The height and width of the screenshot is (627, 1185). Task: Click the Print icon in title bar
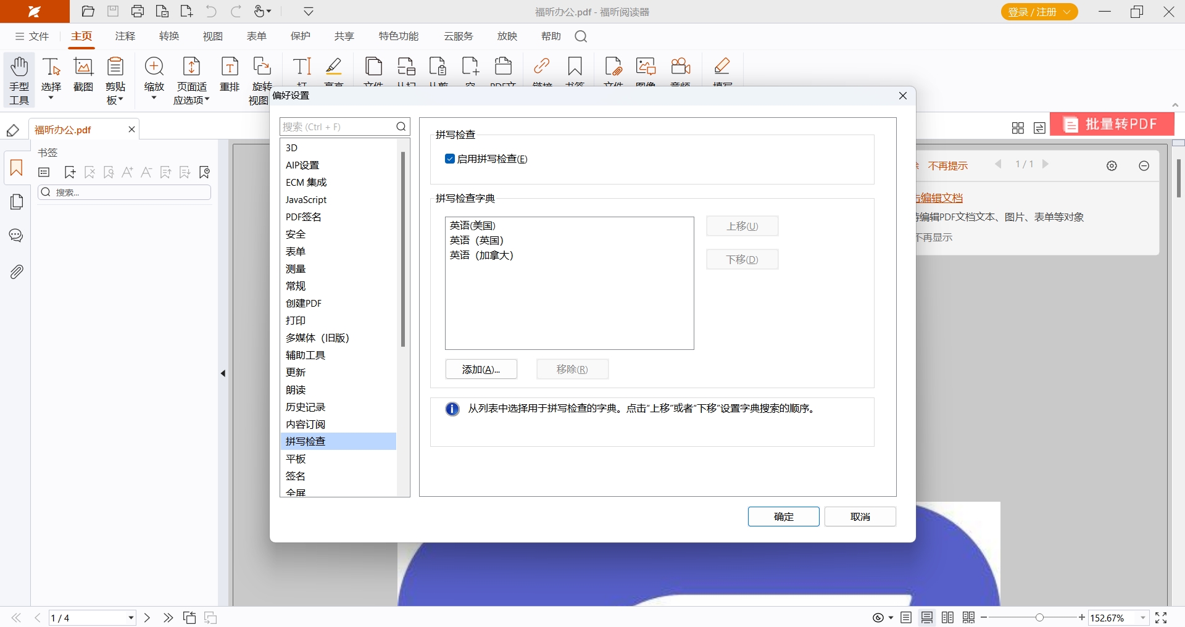(x=138, y=12)
